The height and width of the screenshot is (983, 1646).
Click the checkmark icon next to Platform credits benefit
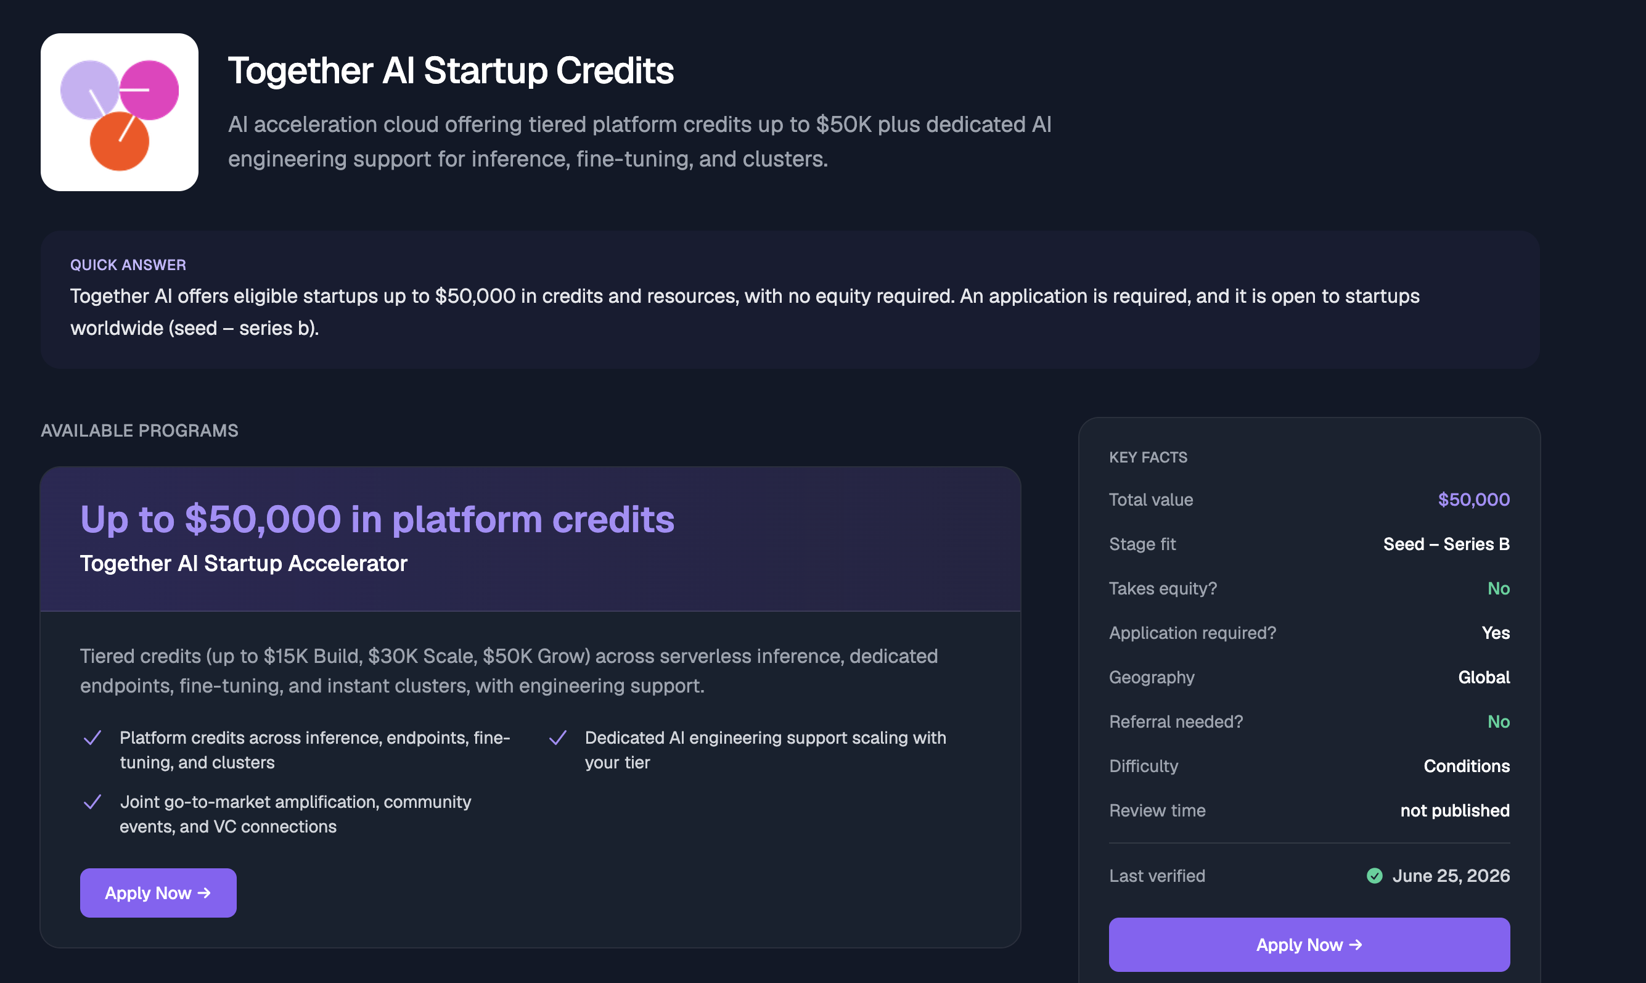(x=92, y=738)
